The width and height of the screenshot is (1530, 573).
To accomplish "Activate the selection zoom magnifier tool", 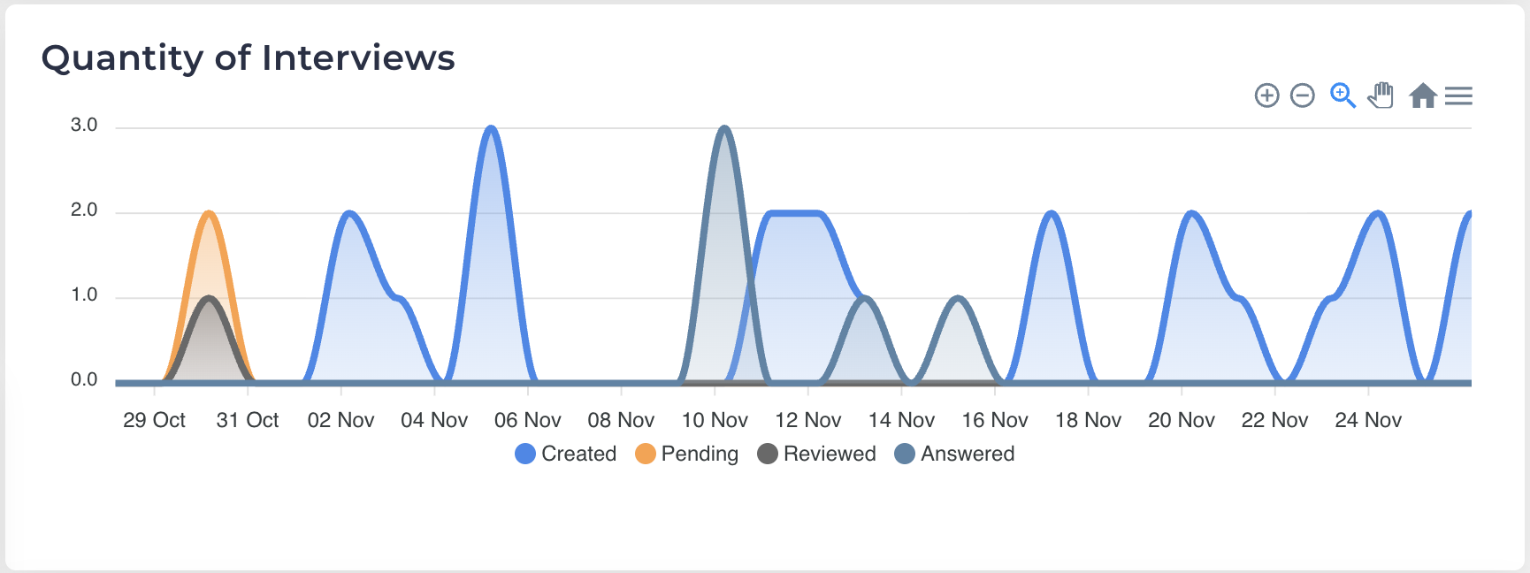I will tap(1343, 95).
